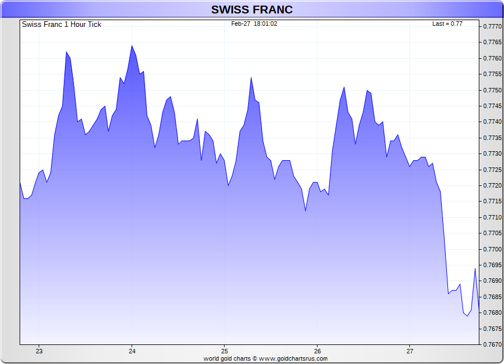Click the 0.7750 price axis label
504x364 pixels.
[x=492, y=90]
